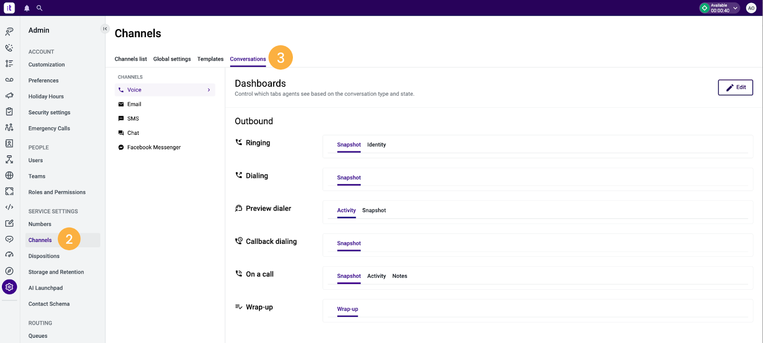Select the Conversations tab
The image size is (763, 343).
248,59
